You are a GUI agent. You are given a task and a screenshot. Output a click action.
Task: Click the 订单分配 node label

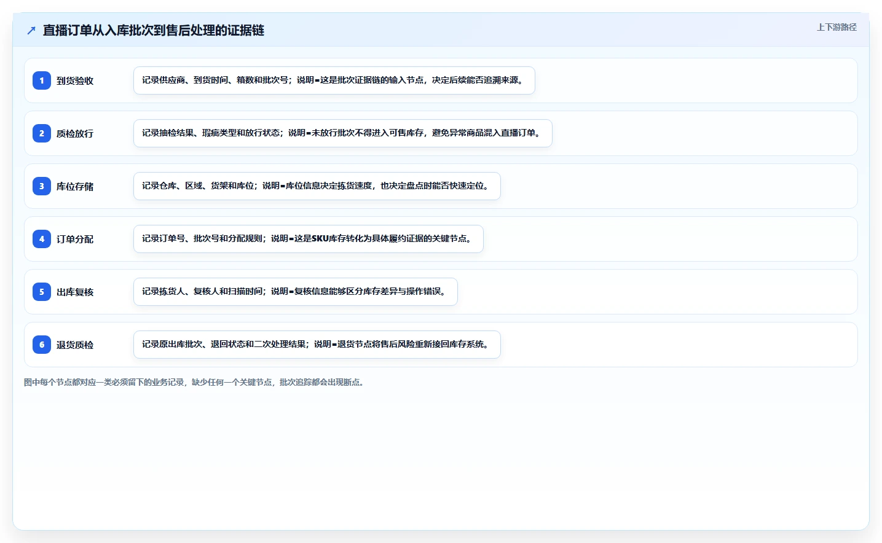tap(75, 239)
